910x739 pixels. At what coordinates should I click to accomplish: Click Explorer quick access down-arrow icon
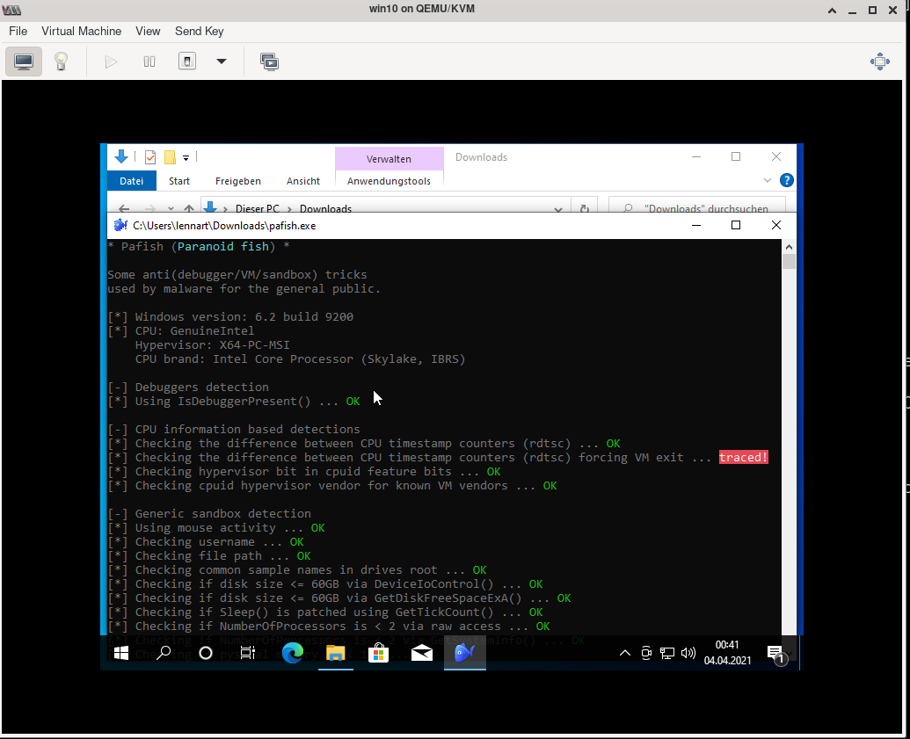point(121,156)
